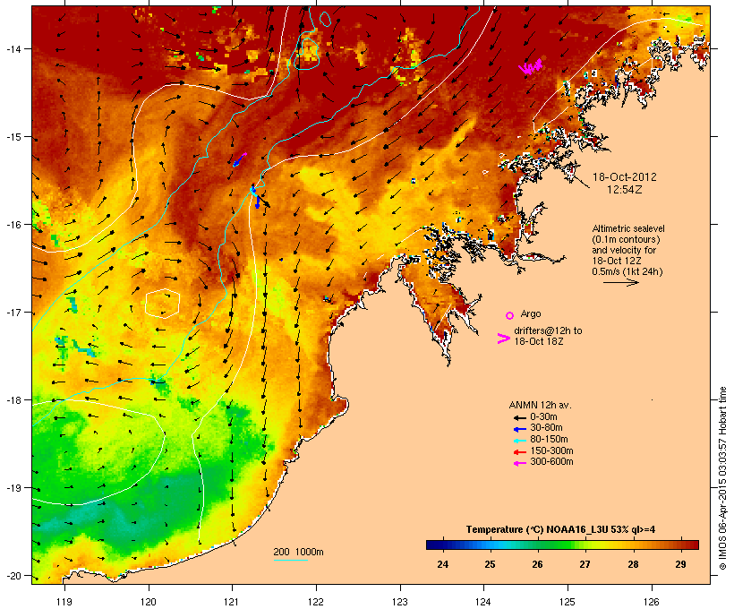Click the longitude label 120

coord(149,602)
